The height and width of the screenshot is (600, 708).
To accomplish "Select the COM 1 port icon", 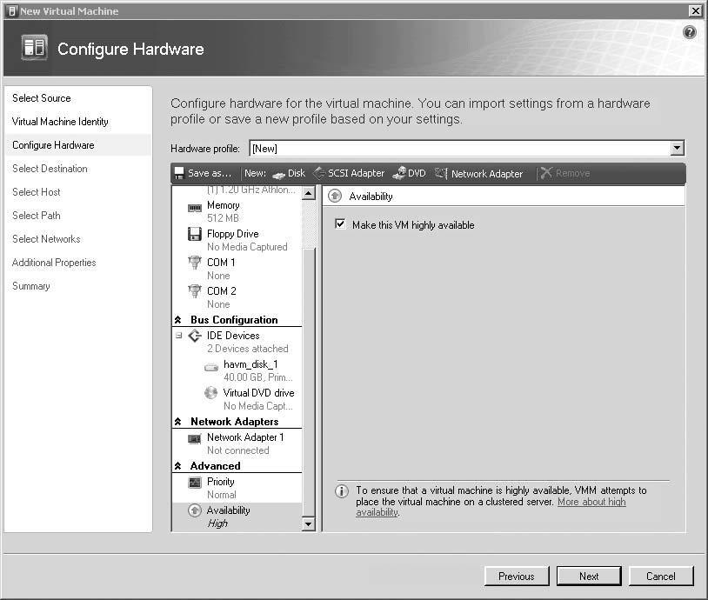I will (195, 263).
